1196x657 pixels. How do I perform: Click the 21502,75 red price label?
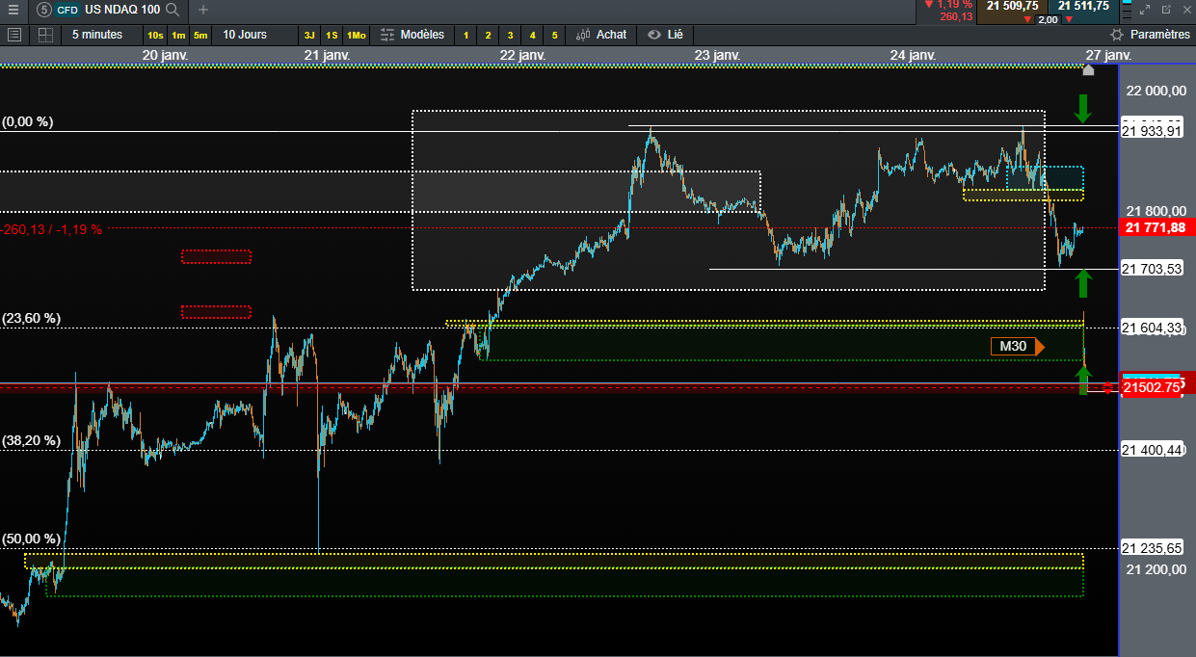[1154, 387]
